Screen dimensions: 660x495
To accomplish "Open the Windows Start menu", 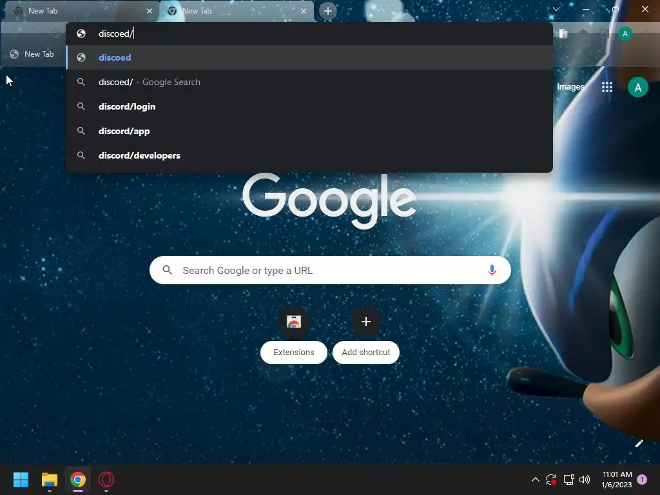I will [21, 480].
